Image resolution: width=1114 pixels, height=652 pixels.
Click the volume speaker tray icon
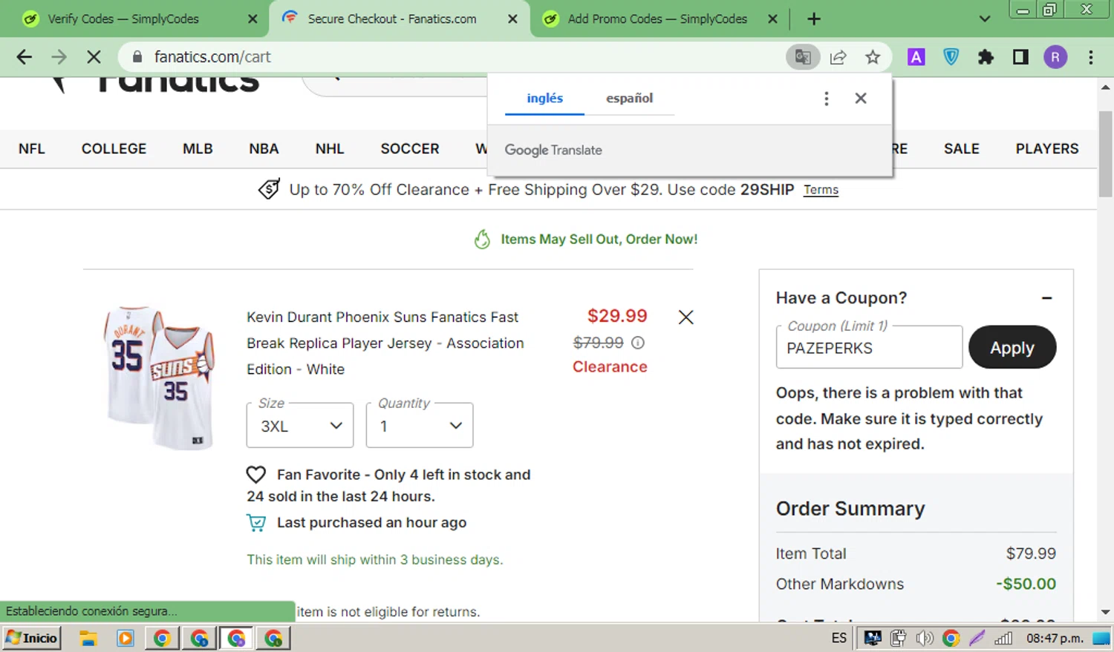click(925, 638)
